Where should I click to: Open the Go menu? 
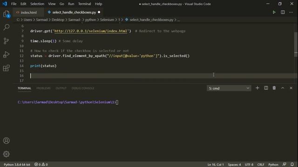point(62,4)
